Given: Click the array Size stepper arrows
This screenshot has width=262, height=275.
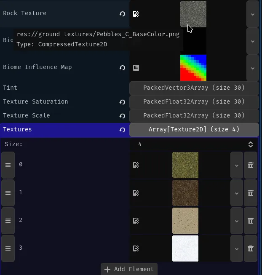Looking at the screenshot, I should pyautogui.click(x=251, y=144).
